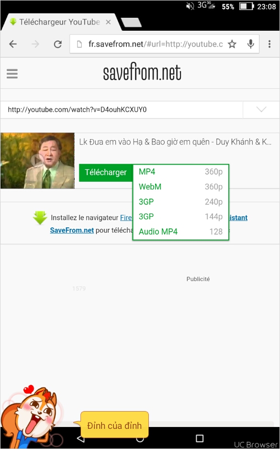
Task: Click the green Télécharger button
Action: [x=106, y=173]
